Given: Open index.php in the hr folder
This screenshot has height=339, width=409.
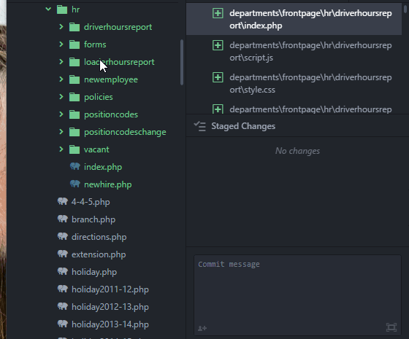Looking at the screenshot, I should point(103,167).
